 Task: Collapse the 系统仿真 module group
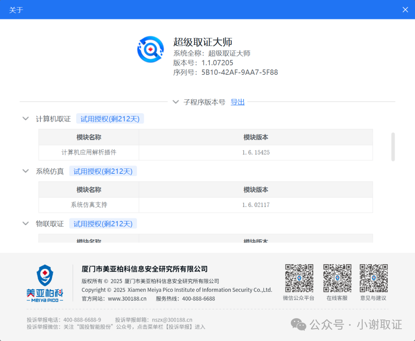[x=26, y=171]
